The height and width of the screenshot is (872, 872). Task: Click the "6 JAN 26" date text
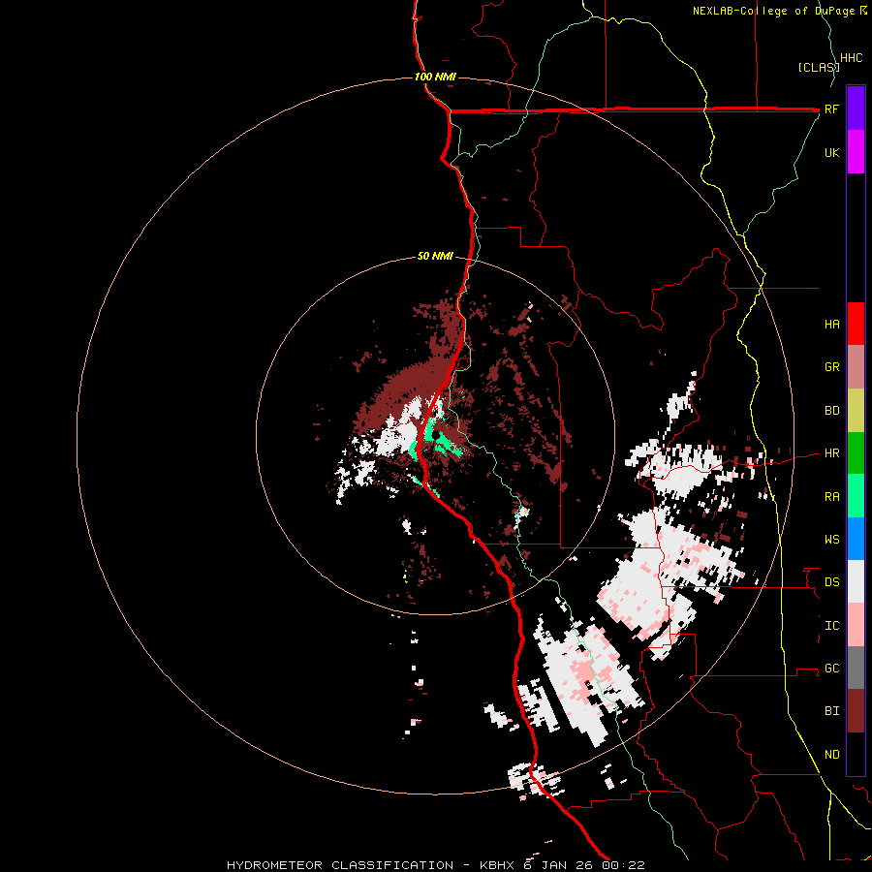559,865
